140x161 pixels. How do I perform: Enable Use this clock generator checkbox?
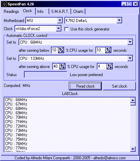coord(66,29)
